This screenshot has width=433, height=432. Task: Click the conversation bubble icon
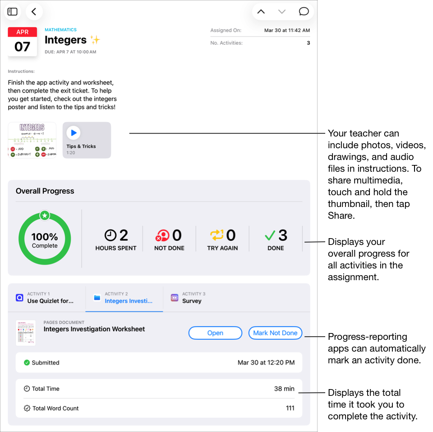[x=303, y=11]
